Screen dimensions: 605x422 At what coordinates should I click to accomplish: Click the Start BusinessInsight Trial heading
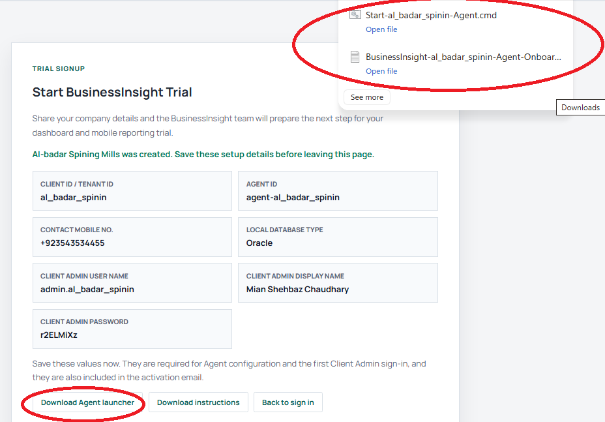(x=112, y=92)
